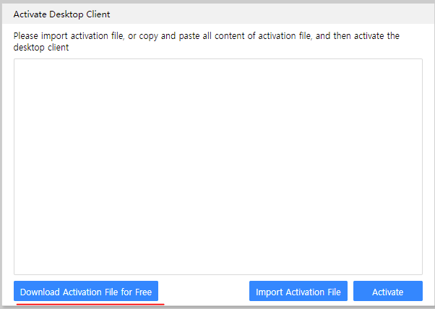Click Download Activation File for Free button

click(86, 291)
